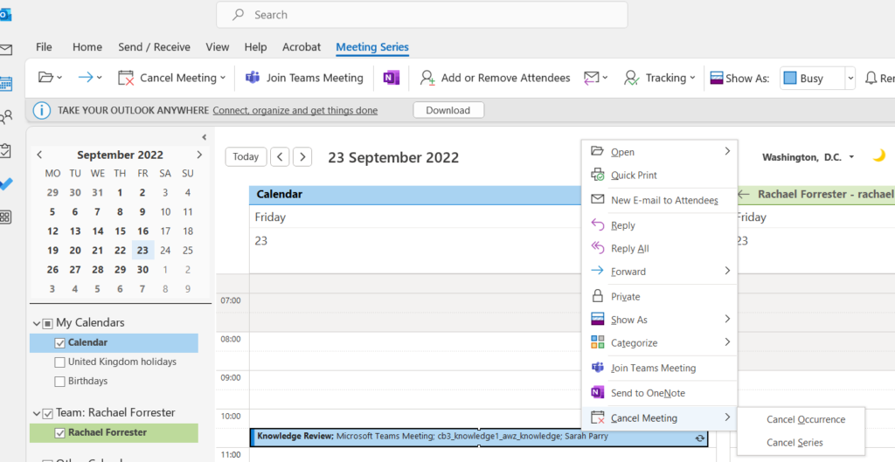The height and width of the screenshot is (462, 895).
Task: Collapse the Team: Rachael Forrester group
Action: (37, 413)
